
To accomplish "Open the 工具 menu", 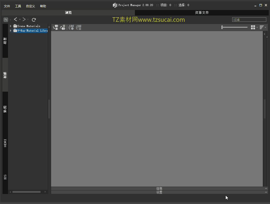I will [x=18, y=6].
